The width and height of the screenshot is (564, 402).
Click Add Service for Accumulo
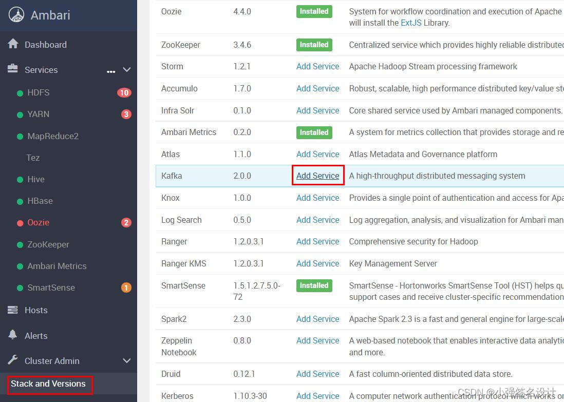click(x=317, y=88)
